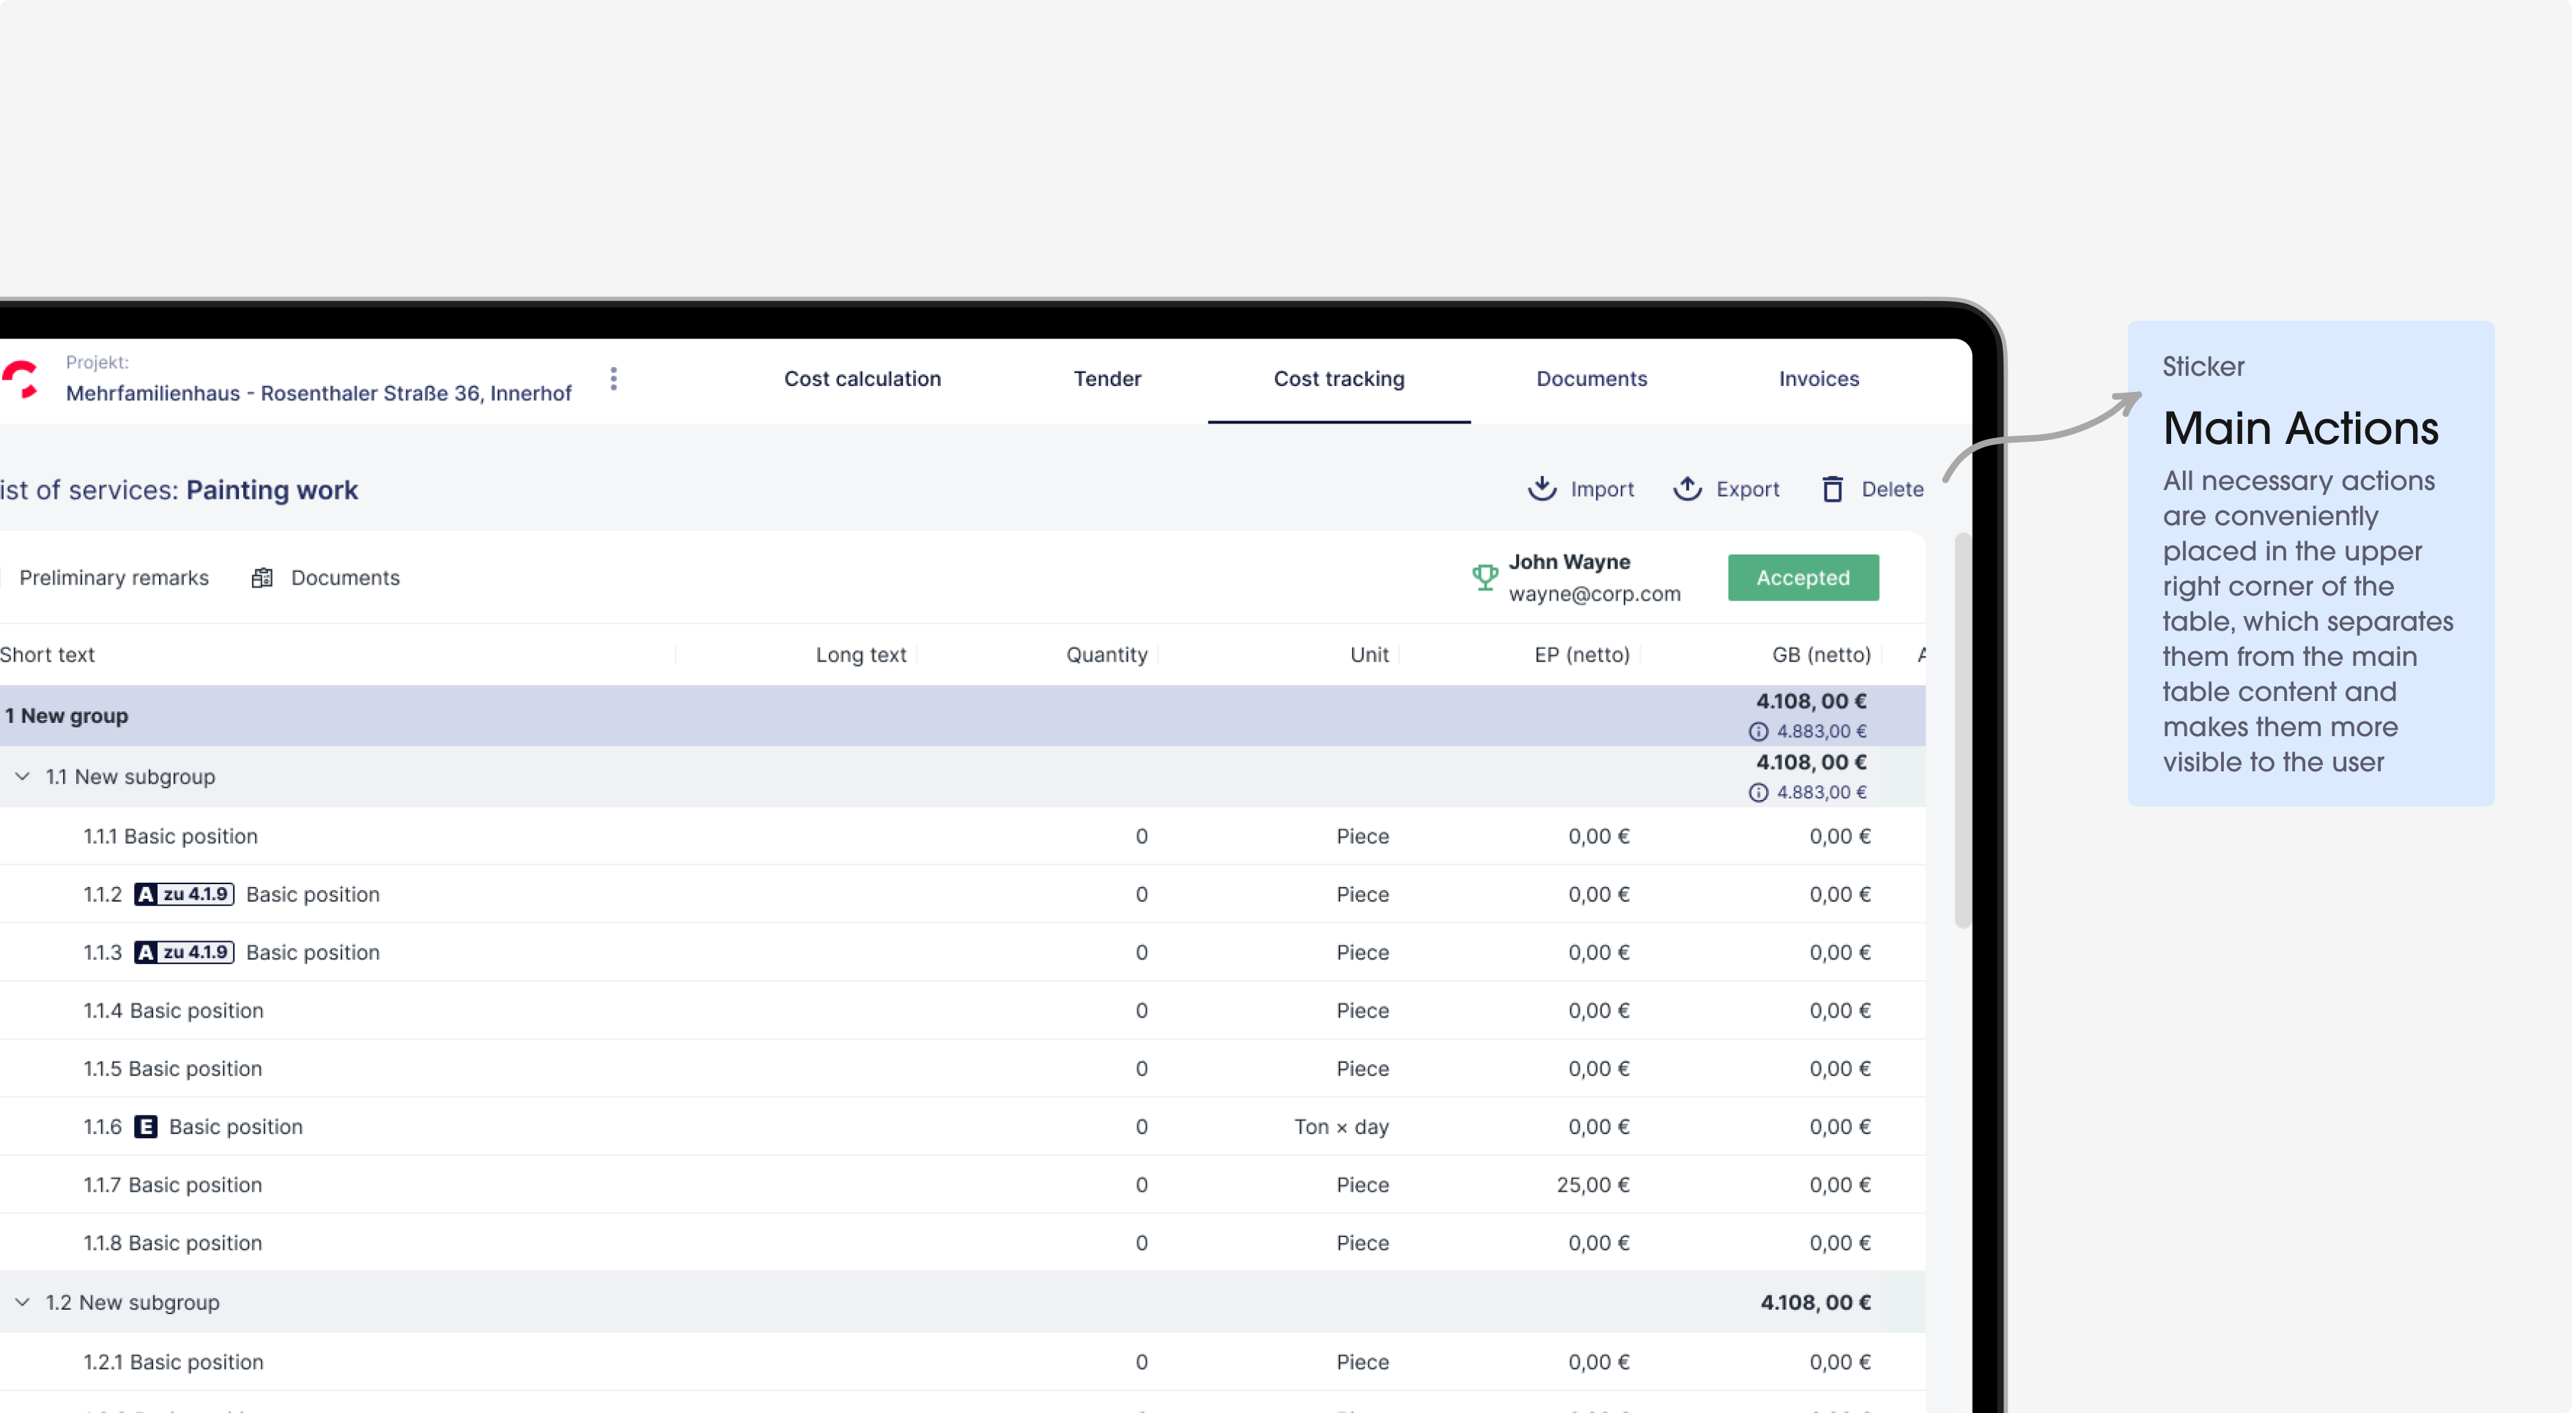The height and width of the screenshot is (1413, 2572).
Task: Click the 0,00 € GB cell in row 1.1.8
Action: (1839, 1242)
